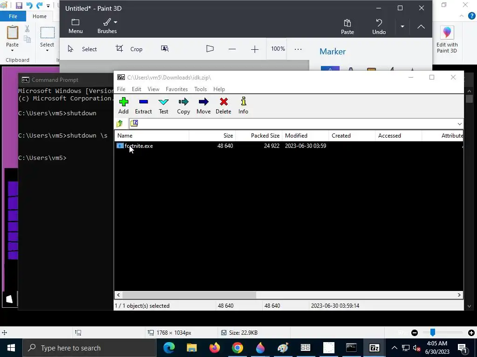Viewport: 477px width, 357px height.
Task: Open the Favorites menu in 7-Zip
Action: coord(177,89)
